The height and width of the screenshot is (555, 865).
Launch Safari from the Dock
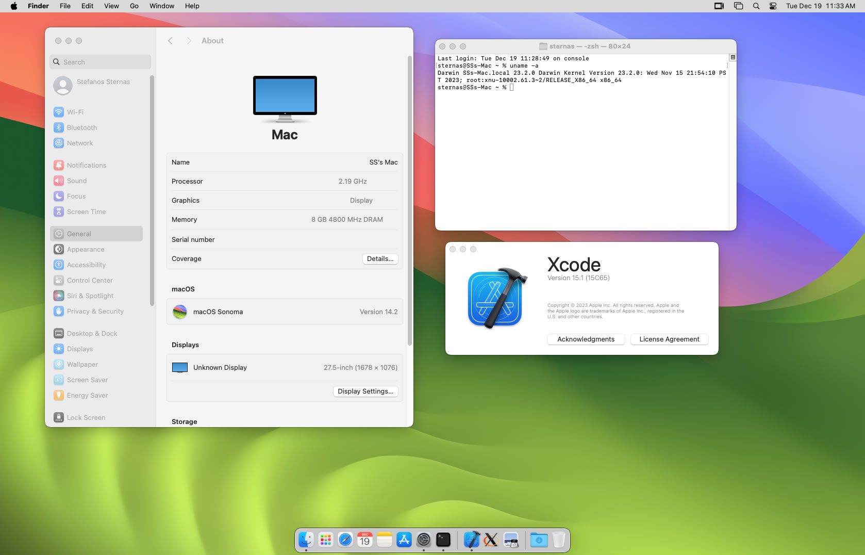click(x=345, y=540)
